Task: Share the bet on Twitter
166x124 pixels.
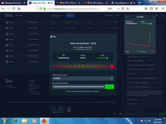Action: pyautogui.click(x=95, y=44)
